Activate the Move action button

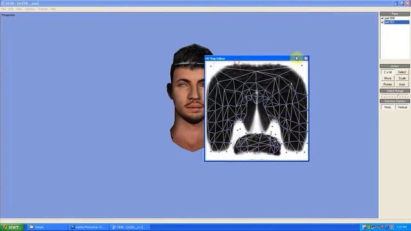tap(388, 78)
